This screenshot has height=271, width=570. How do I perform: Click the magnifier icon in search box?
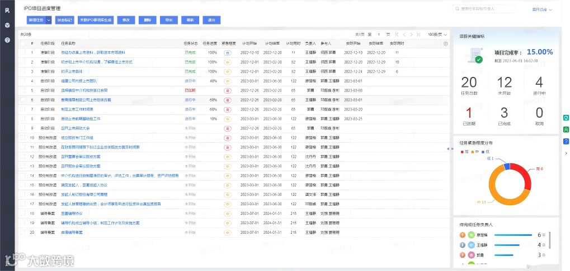pyautogui.click(x=458, y=9)
